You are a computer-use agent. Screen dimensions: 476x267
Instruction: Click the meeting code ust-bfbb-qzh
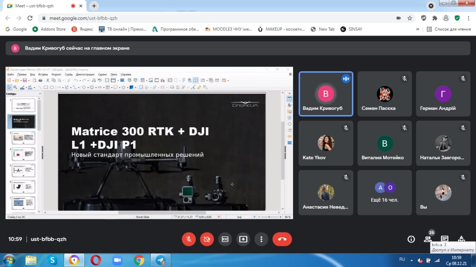pyautogui.click(x=48, y=239)
